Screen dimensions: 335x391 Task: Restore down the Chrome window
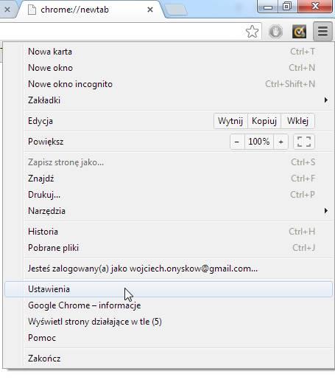(x=288, y=7)
